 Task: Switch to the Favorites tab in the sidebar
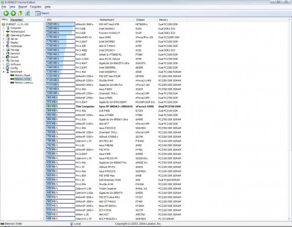tap(16, 20)
